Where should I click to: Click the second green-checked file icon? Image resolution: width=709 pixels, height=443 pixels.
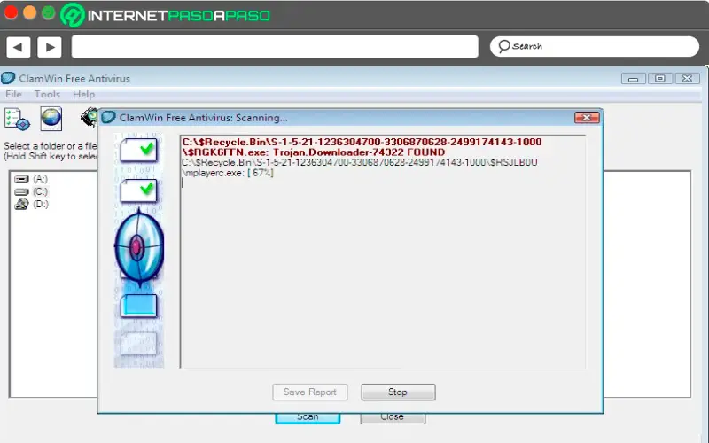tap(139, 190)
